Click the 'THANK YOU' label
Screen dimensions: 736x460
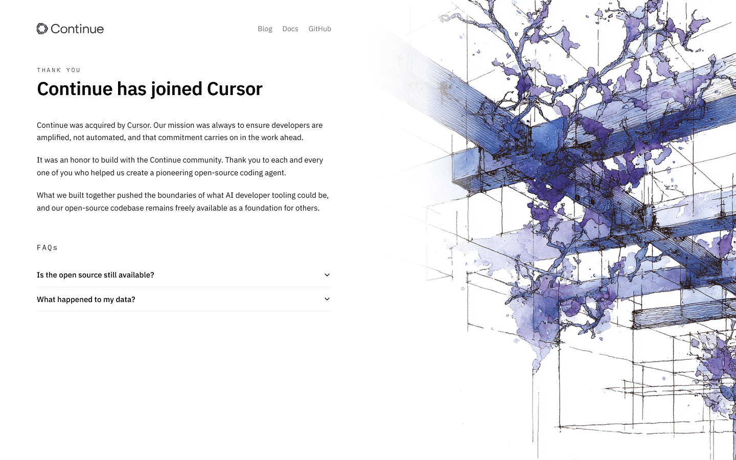(x=59, y=70)
